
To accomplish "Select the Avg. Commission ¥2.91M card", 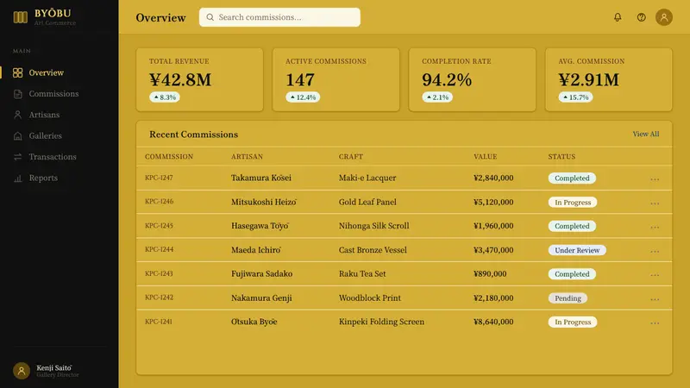I will [x=609, y=79].
